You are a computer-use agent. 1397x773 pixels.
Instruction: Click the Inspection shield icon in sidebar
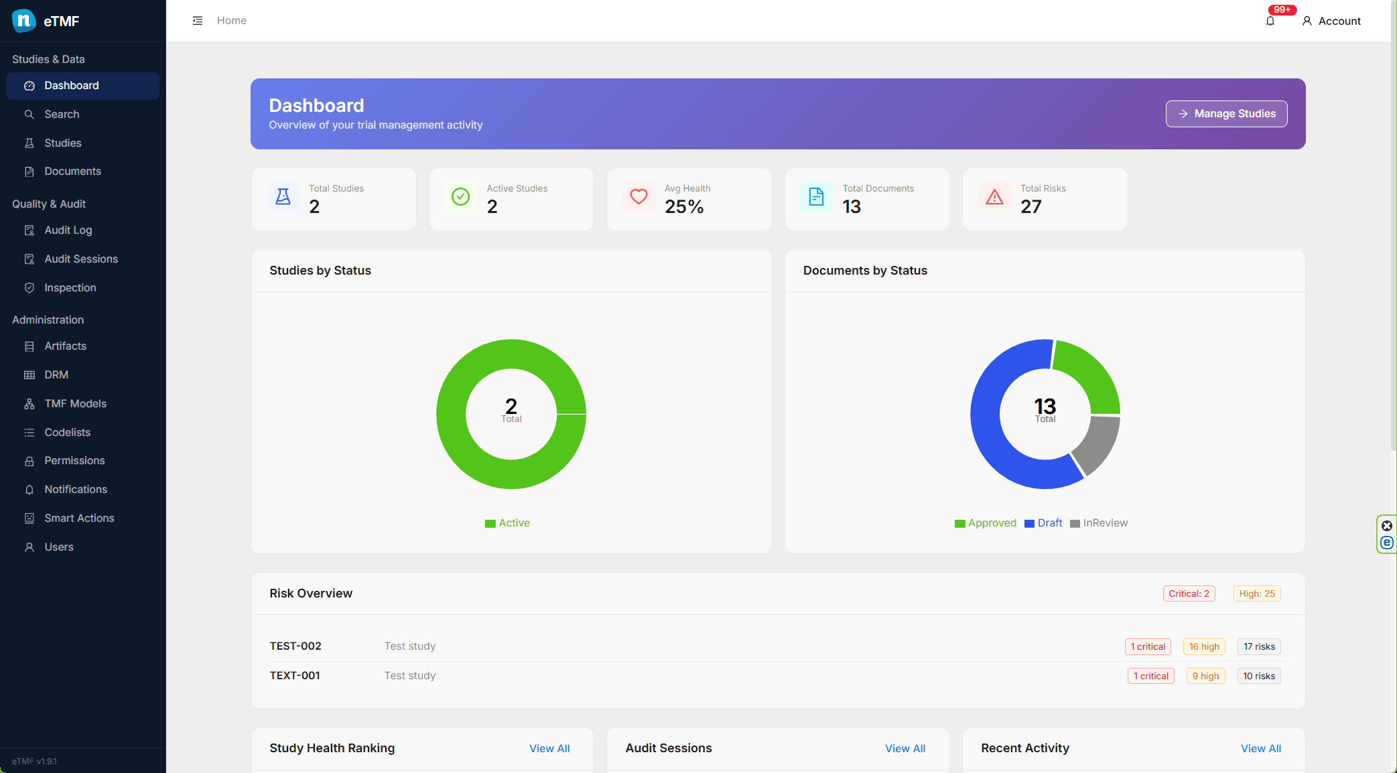point(29,288)
